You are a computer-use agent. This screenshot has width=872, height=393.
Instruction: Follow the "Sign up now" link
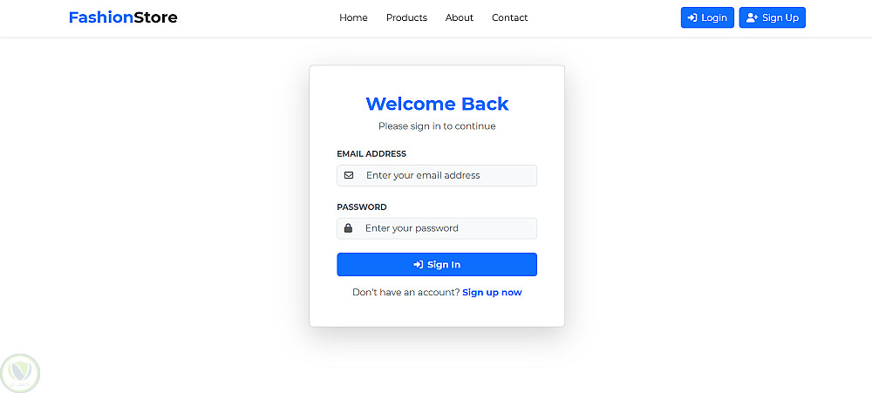click(x=492, y=293)
